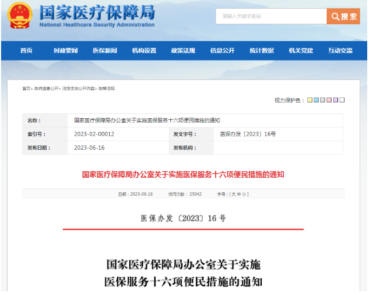Click the 视力保护色 label
Image resolution: width=371 pixels, height=295 pixels.
click(x=289, y=100)
